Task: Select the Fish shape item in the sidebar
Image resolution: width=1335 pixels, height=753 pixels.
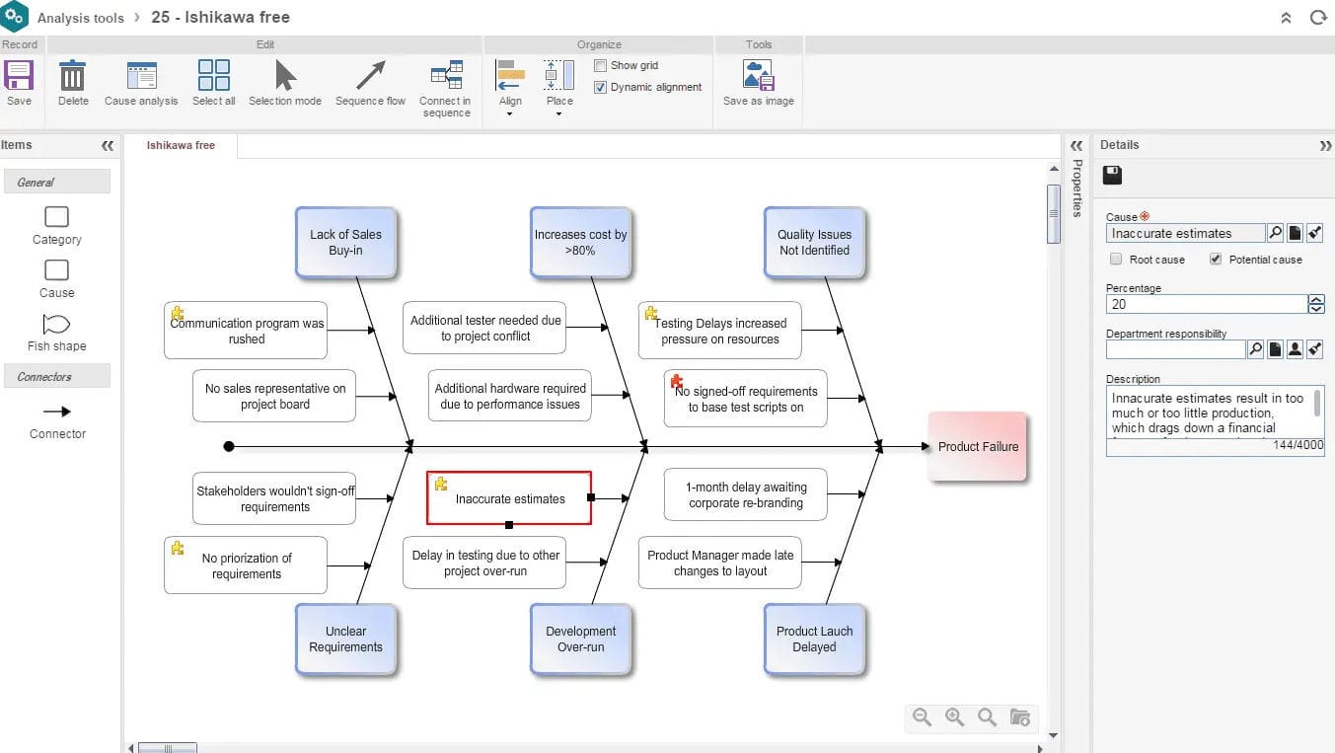Action: (56, 331)
